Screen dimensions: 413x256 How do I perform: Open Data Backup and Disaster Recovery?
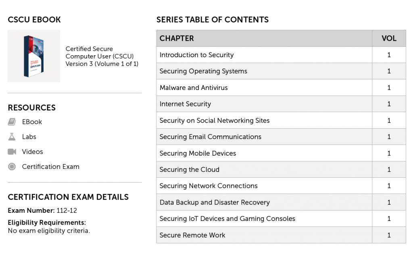(x=215, y=202)
